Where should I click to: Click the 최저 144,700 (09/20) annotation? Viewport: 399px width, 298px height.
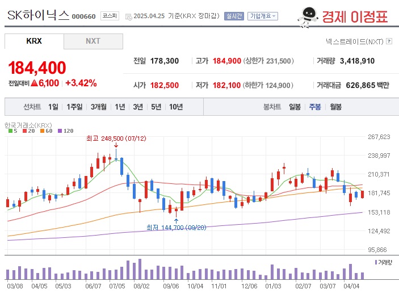(177, 228)
